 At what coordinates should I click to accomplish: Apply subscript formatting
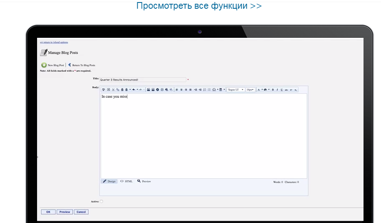click(x=296, y=90)
